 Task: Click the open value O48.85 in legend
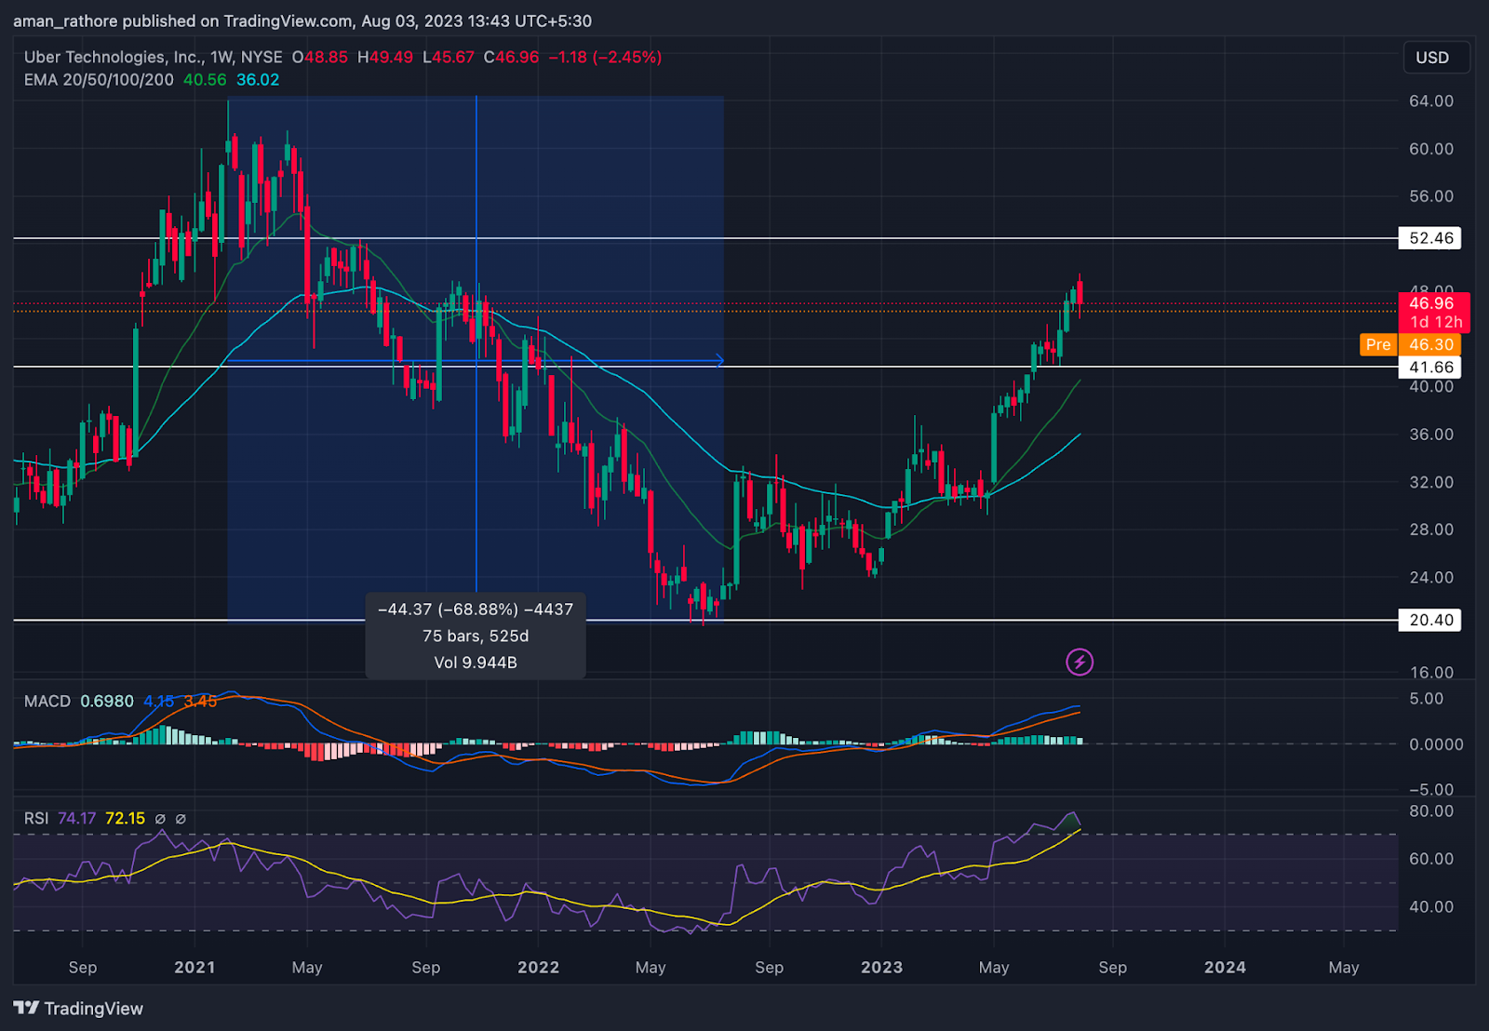point(320,57)
